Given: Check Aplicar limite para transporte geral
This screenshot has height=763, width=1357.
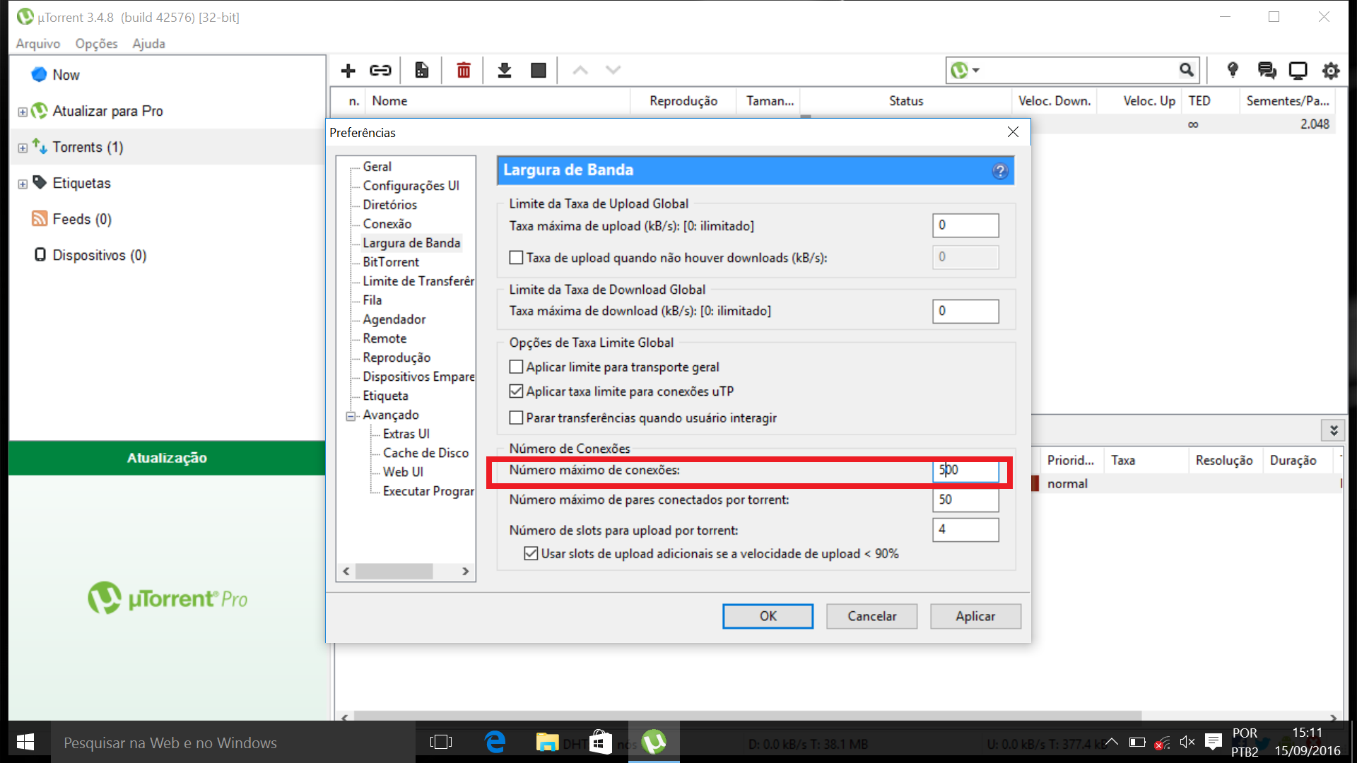Looking at the screenshot, I should point(517,367).
